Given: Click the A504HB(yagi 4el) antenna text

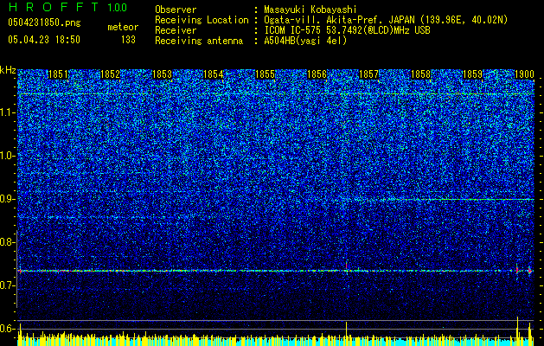Looking at the screenshot, I should (305, 41).
